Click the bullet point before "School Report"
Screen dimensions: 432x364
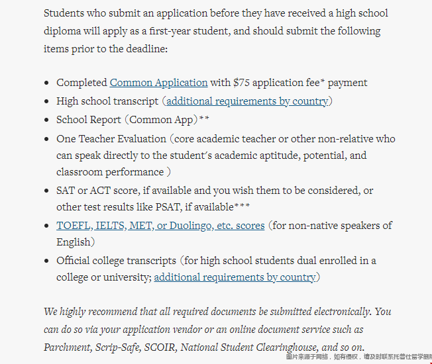click(x=46, y=120)
